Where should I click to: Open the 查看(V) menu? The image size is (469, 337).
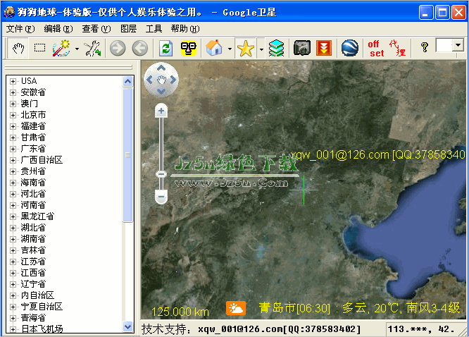[96, 29]
